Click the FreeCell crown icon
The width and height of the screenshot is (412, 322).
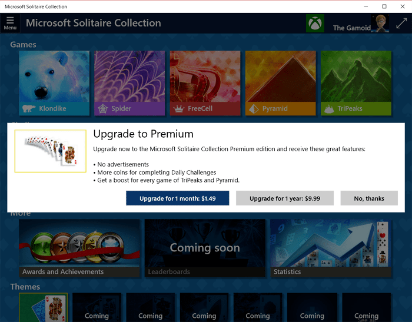(x=178, y=109)
